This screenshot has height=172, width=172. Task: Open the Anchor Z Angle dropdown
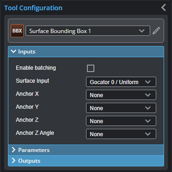pyautogui.click(x=121, y=134)
